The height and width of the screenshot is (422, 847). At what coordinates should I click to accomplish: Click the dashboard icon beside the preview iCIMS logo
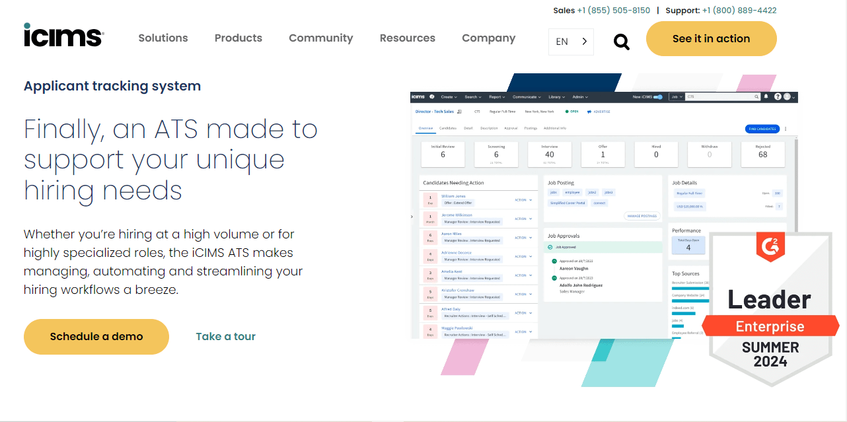tap(431, 96)
